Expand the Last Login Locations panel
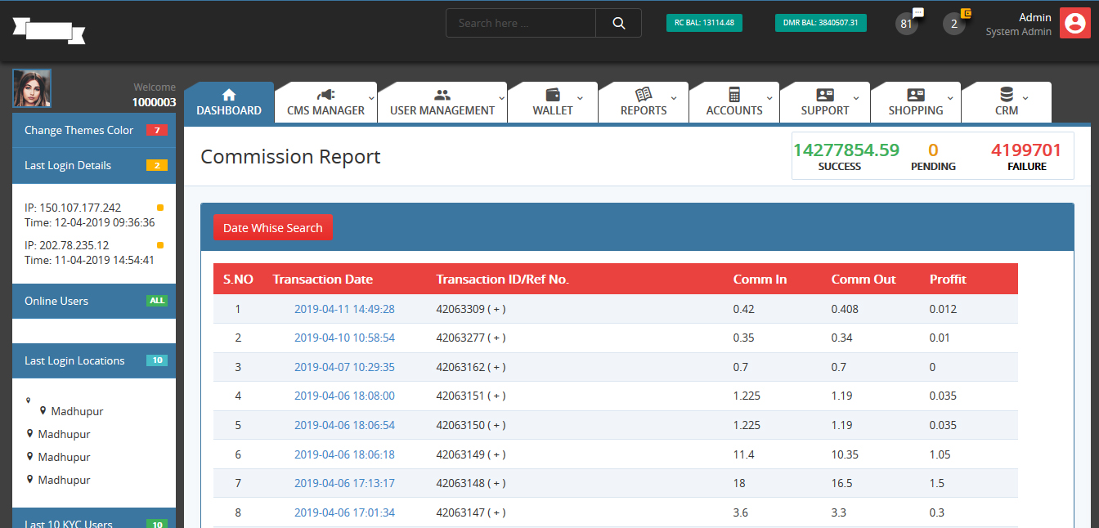This screenshot has width=1099, height=528. (94, 360)
